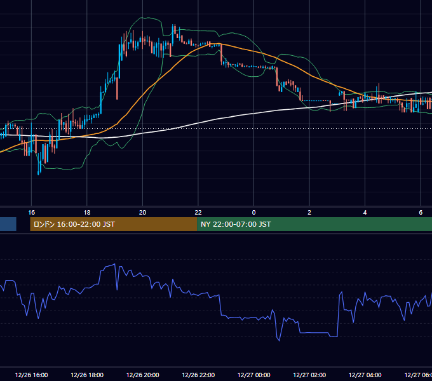Image resolution: width=432 pixels, height=381 pixels.
Task: Click the 12/26 22:00 time label
Action: point(198,375)
